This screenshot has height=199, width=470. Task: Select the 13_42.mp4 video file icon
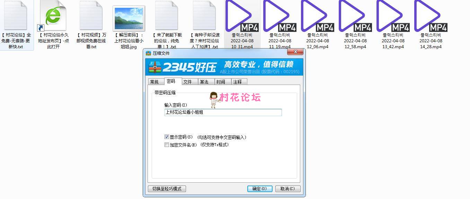[x=393, y=16]
